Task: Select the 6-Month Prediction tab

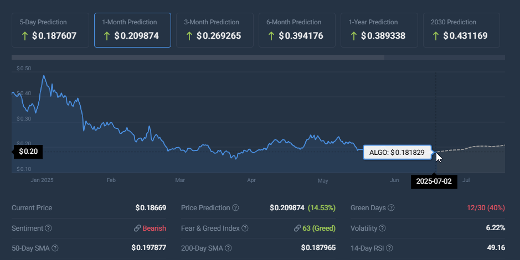Action: pyautogui.click(x=297, y=30)
